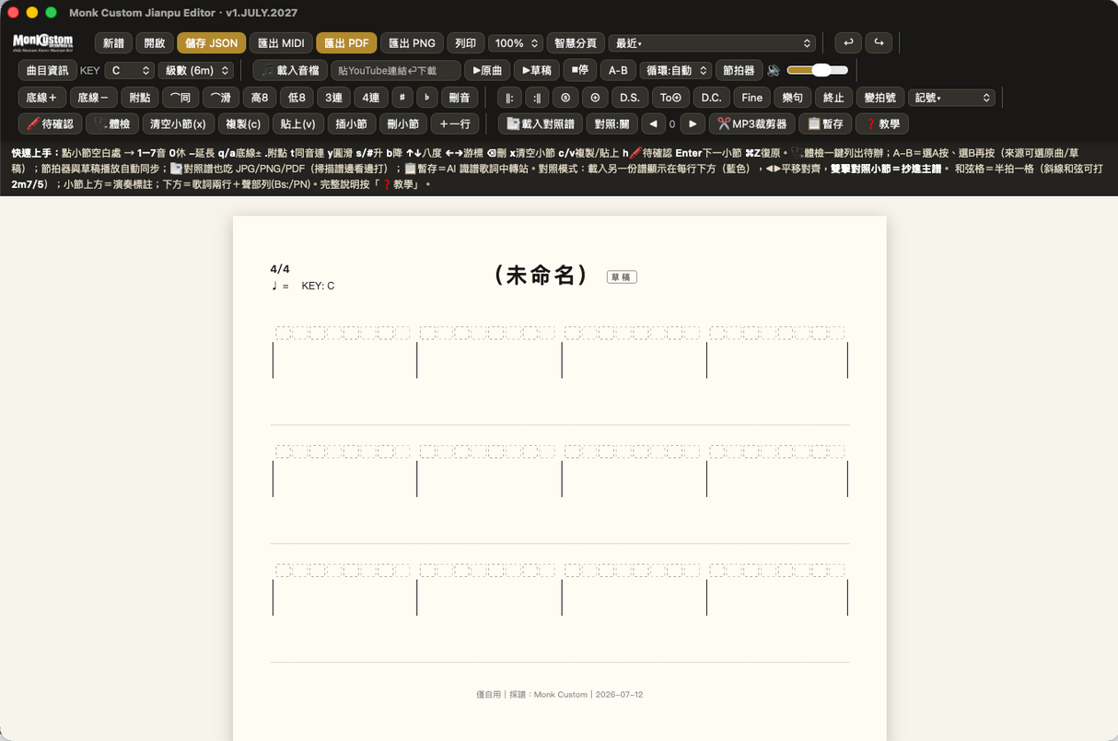Click 插小節 insert measure
Viewport: 1118px width, 741px height.
[x=351, y=123]
